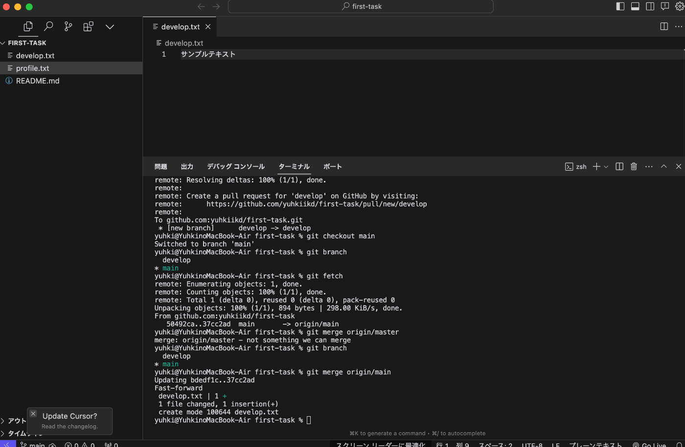685x447 pixels.
Task: Open the Explorer view icon
Action: 28,26
